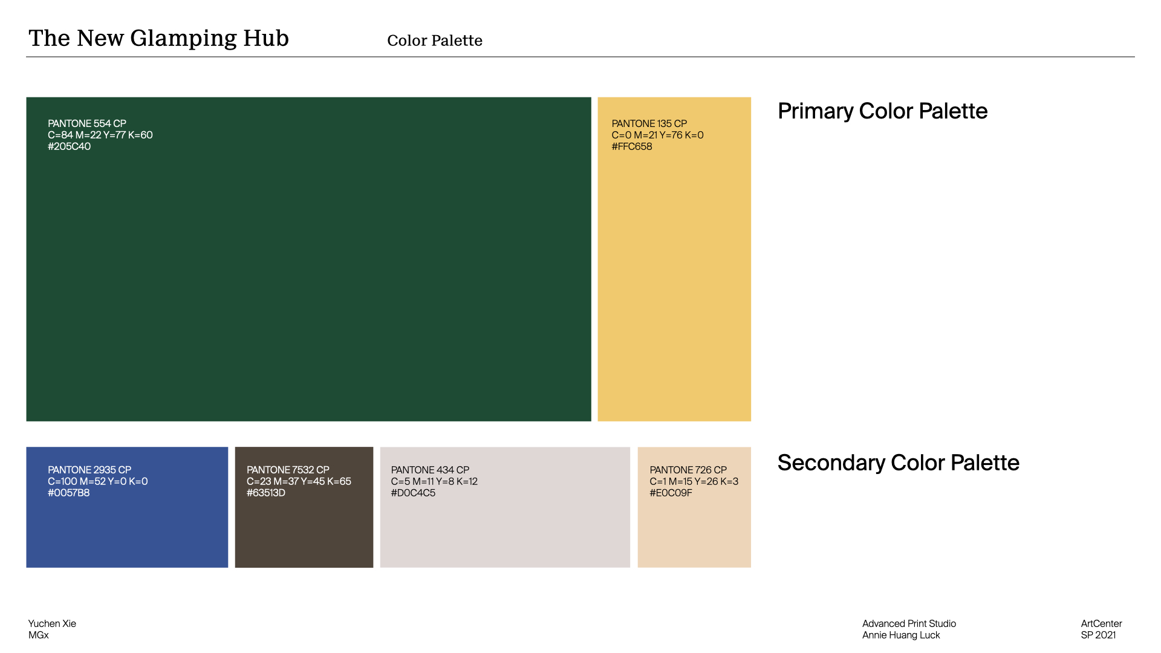Click the C=84 M=22 Y=77 K=60 text
Screen dimensions: 1161x653
tap(100, 135)
